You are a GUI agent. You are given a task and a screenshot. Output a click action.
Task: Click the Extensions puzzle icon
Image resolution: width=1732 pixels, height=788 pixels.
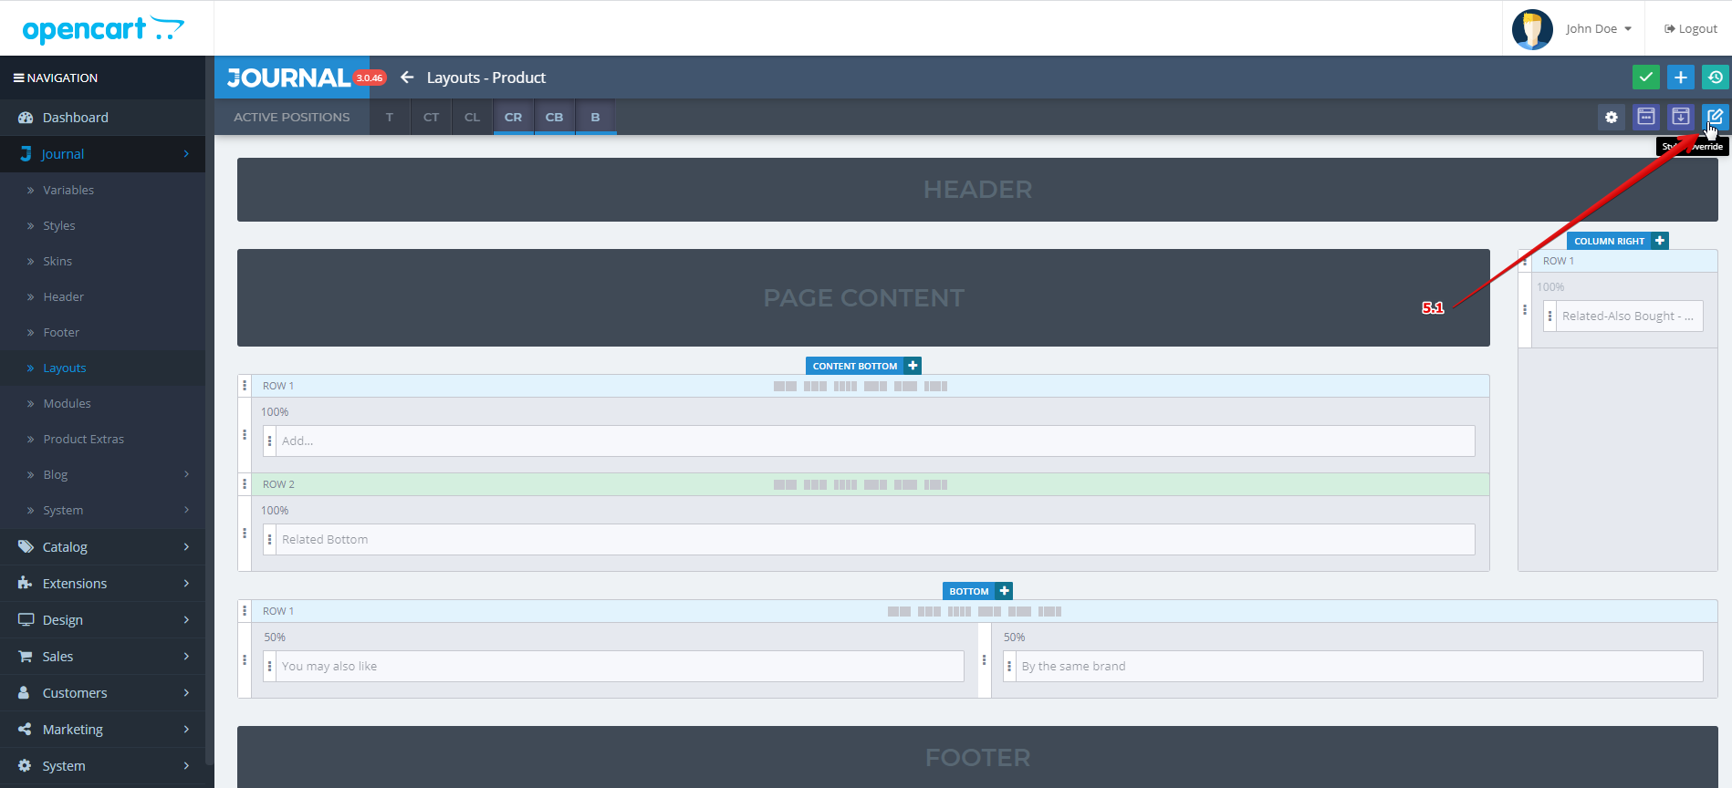click(26, 584)
